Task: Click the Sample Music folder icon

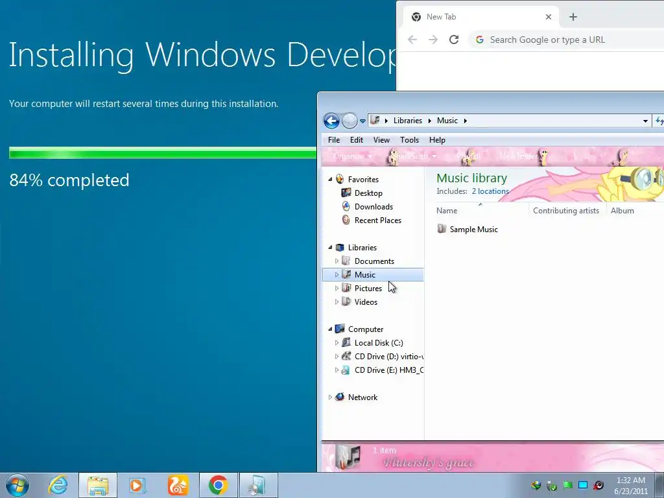Action: (442, 229)
